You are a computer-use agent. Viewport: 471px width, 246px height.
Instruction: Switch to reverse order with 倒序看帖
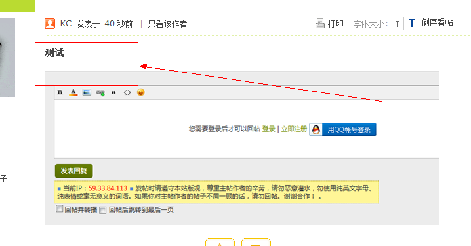coord(437,23)
